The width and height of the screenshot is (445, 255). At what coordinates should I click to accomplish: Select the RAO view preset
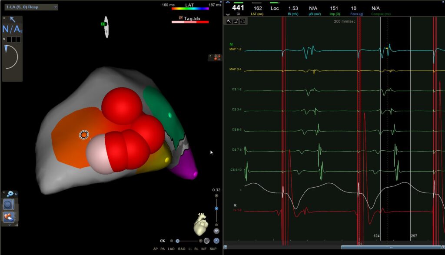(182, 249)
